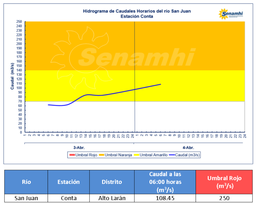Select the Umbral Rojo legend swatch
The width and height of the screenshot is (256, 204).
pos(72,155)
